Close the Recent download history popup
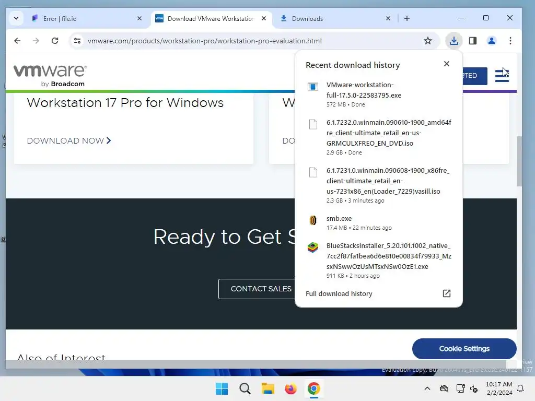 coord(446,64)
